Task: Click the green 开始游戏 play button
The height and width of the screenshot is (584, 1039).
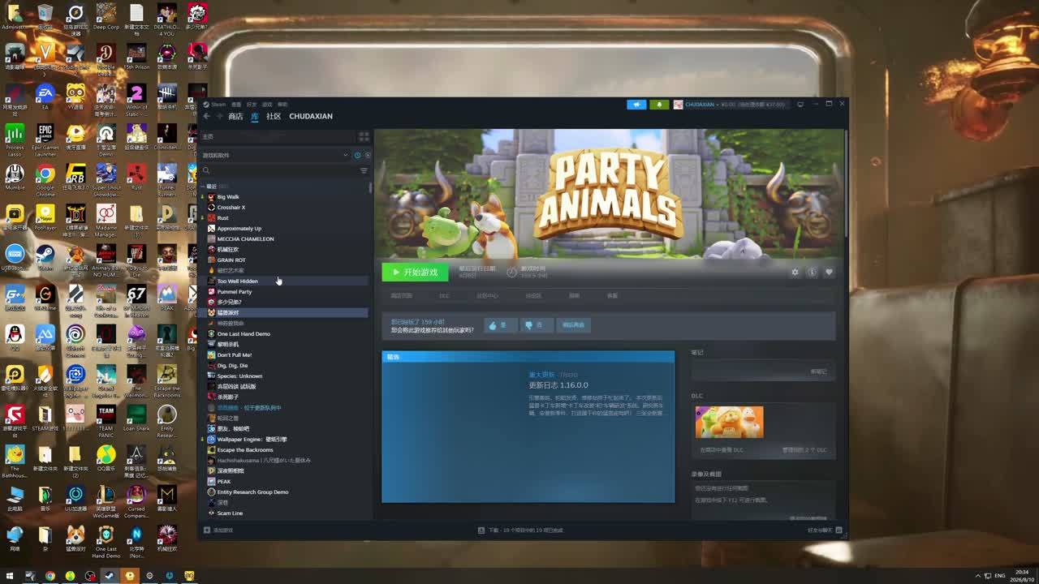Action: [415, 273]
